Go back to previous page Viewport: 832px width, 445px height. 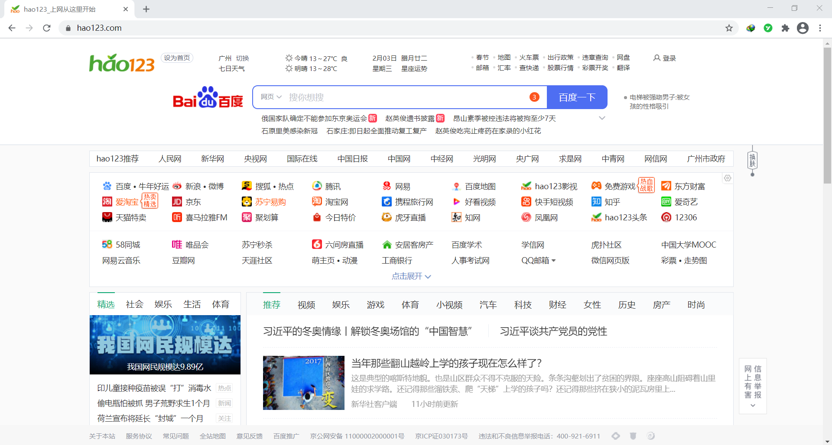tap(12, 28)
